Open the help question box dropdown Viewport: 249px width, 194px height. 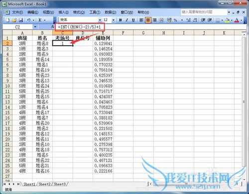coord(229,12)
